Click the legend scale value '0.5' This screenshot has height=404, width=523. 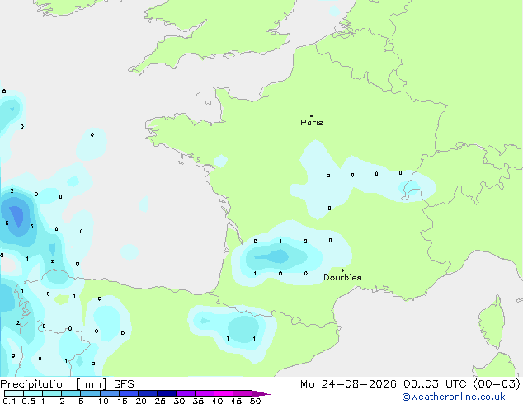pos(28,401)
